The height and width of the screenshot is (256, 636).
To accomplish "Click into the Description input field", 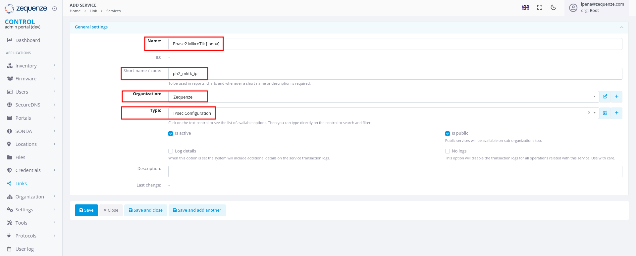I will (x=395, y=171).
